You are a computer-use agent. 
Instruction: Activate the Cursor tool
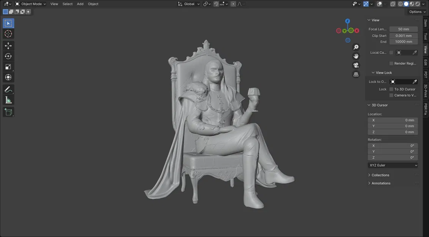tap(8, 33)
